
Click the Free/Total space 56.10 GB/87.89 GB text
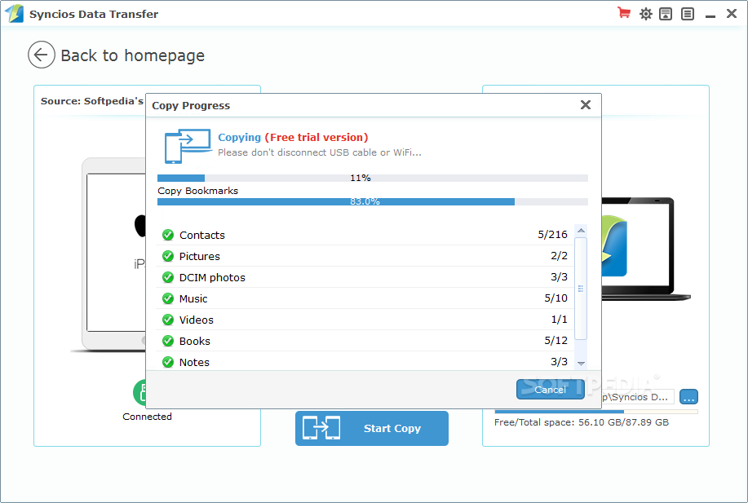tap(582, 422)
